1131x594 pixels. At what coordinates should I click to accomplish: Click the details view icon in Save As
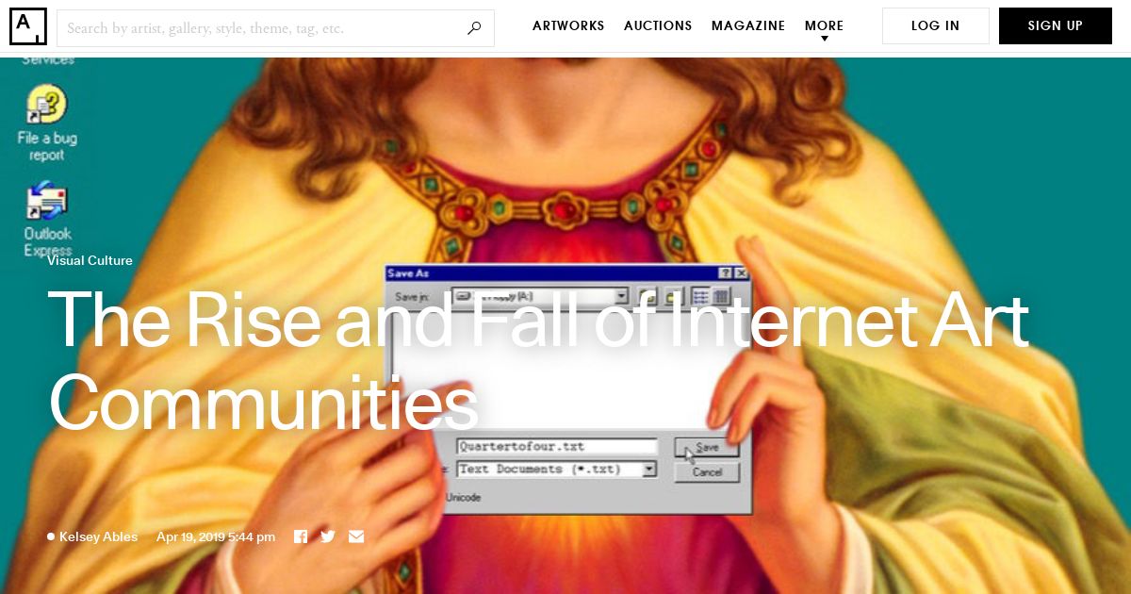(x=720, y=296)
